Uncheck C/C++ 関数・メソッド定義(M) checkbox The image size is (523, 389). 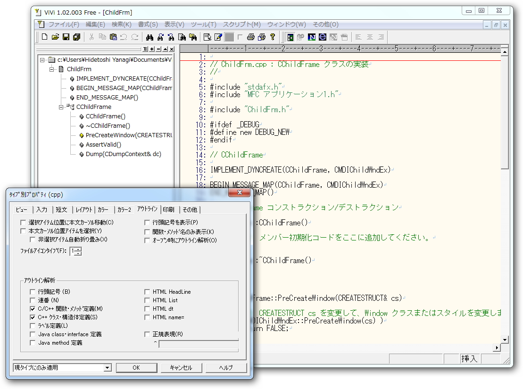pyautogui.click(x=33, y=308)
